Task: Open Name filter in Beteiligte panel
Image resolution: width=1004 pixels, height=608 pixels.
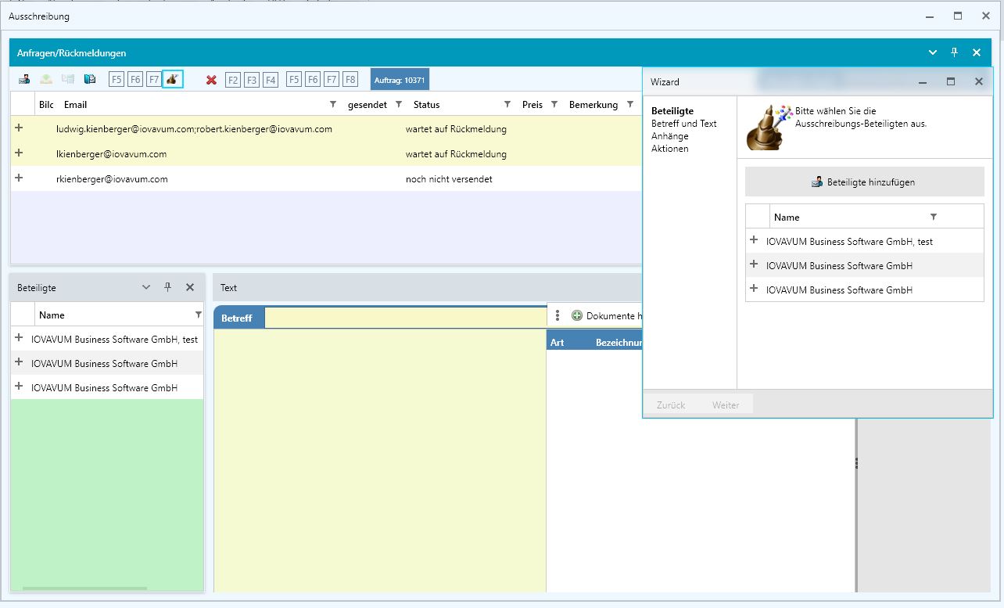Action: tap(199, 315)
